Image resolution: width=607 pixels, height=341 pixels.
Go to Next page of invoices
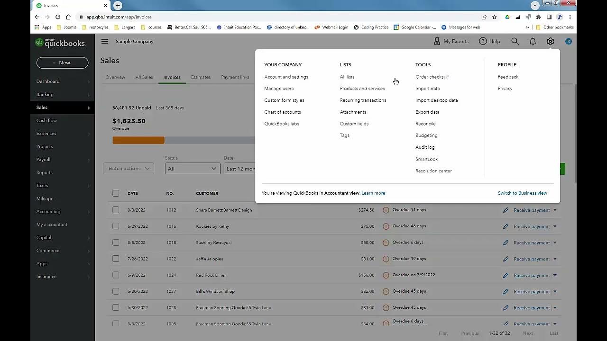(528, 333)
